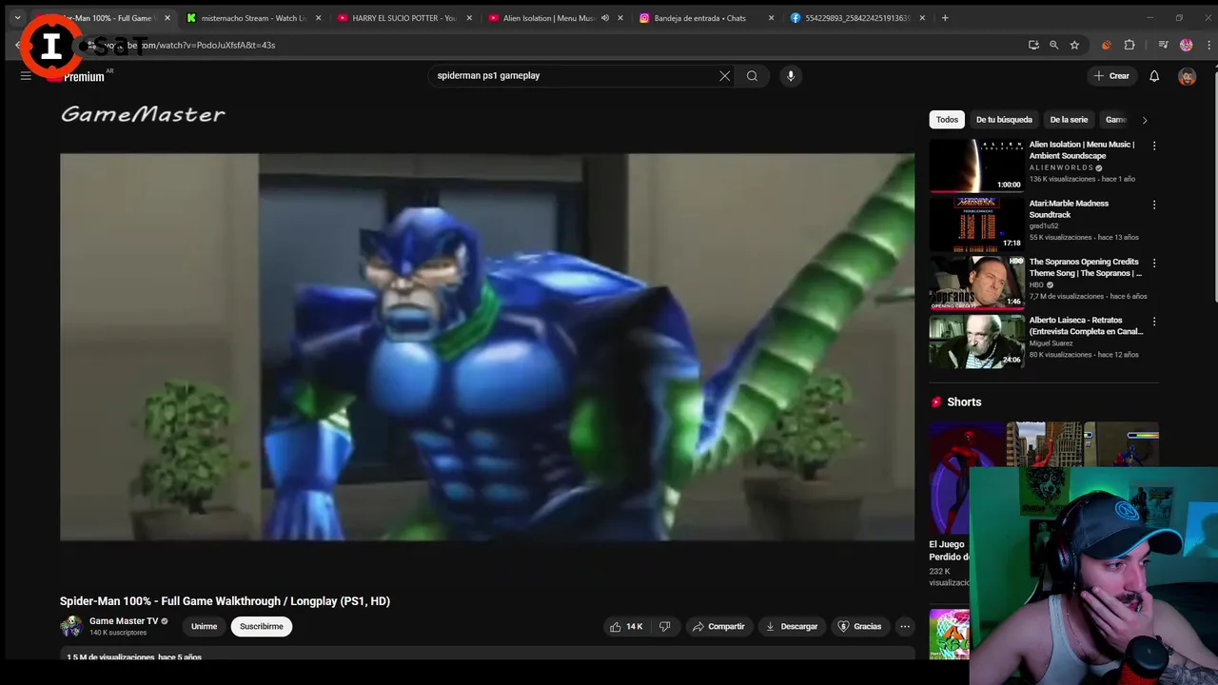Click the Spider-Man 100% video title
This screenshot has width=1218, height=685.
[225, 601]
